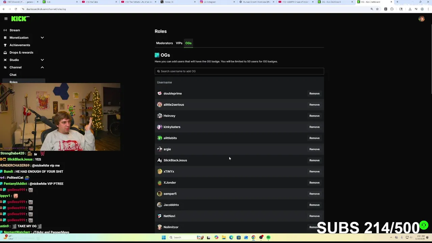Image resolution: width=432 pixels, height=243 pixels.
Task: Switch to the VIPs tab
Action: (x=179, y=43)
